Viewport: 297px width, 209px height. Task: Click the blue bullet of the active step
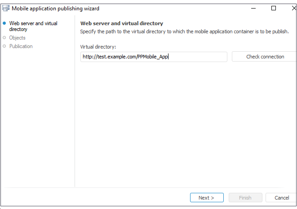[x=4, y=23]
